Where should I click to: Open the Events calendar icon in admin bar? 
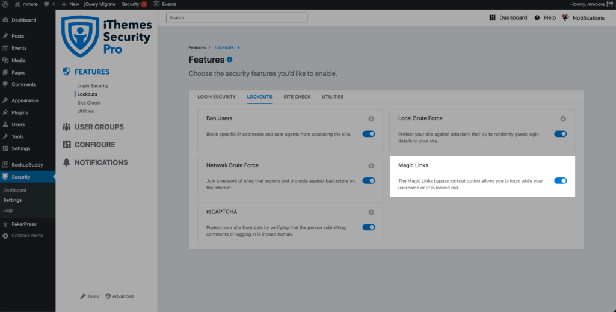[157, 4]
